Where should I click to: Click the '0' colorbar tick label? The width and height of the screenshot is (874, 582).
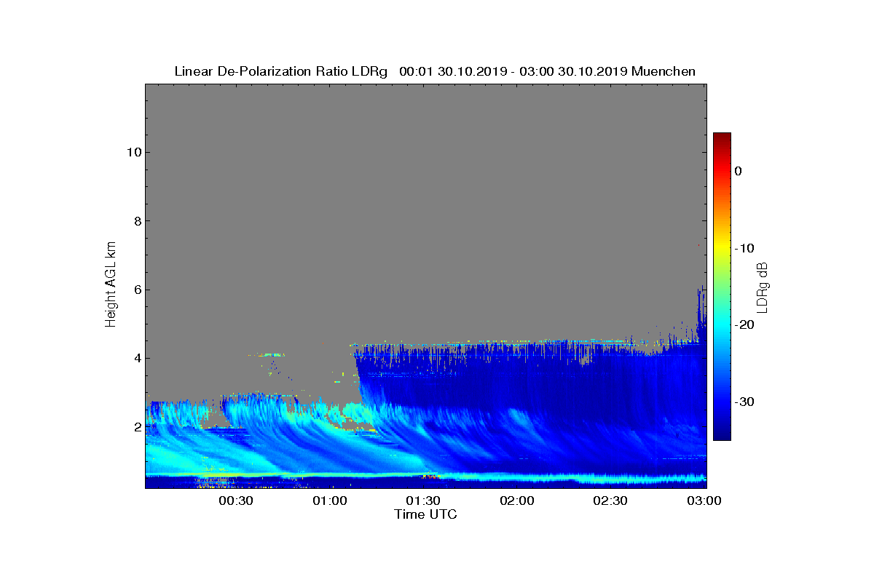coord(738,171)
